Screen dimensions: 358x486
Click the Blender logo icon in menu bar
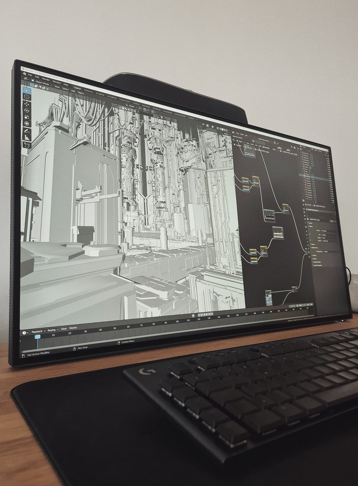point(25,74)
